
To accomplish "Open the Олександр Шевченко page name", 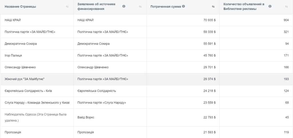I will pos(20,67).
